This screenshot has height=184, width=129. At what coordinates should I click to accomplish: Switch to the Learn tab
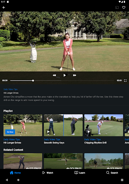pyautogui.click(x=80, y=173)
